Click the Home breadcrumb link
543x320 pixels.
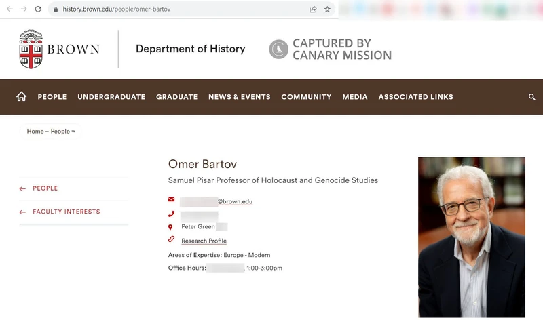tap(35, 131)
